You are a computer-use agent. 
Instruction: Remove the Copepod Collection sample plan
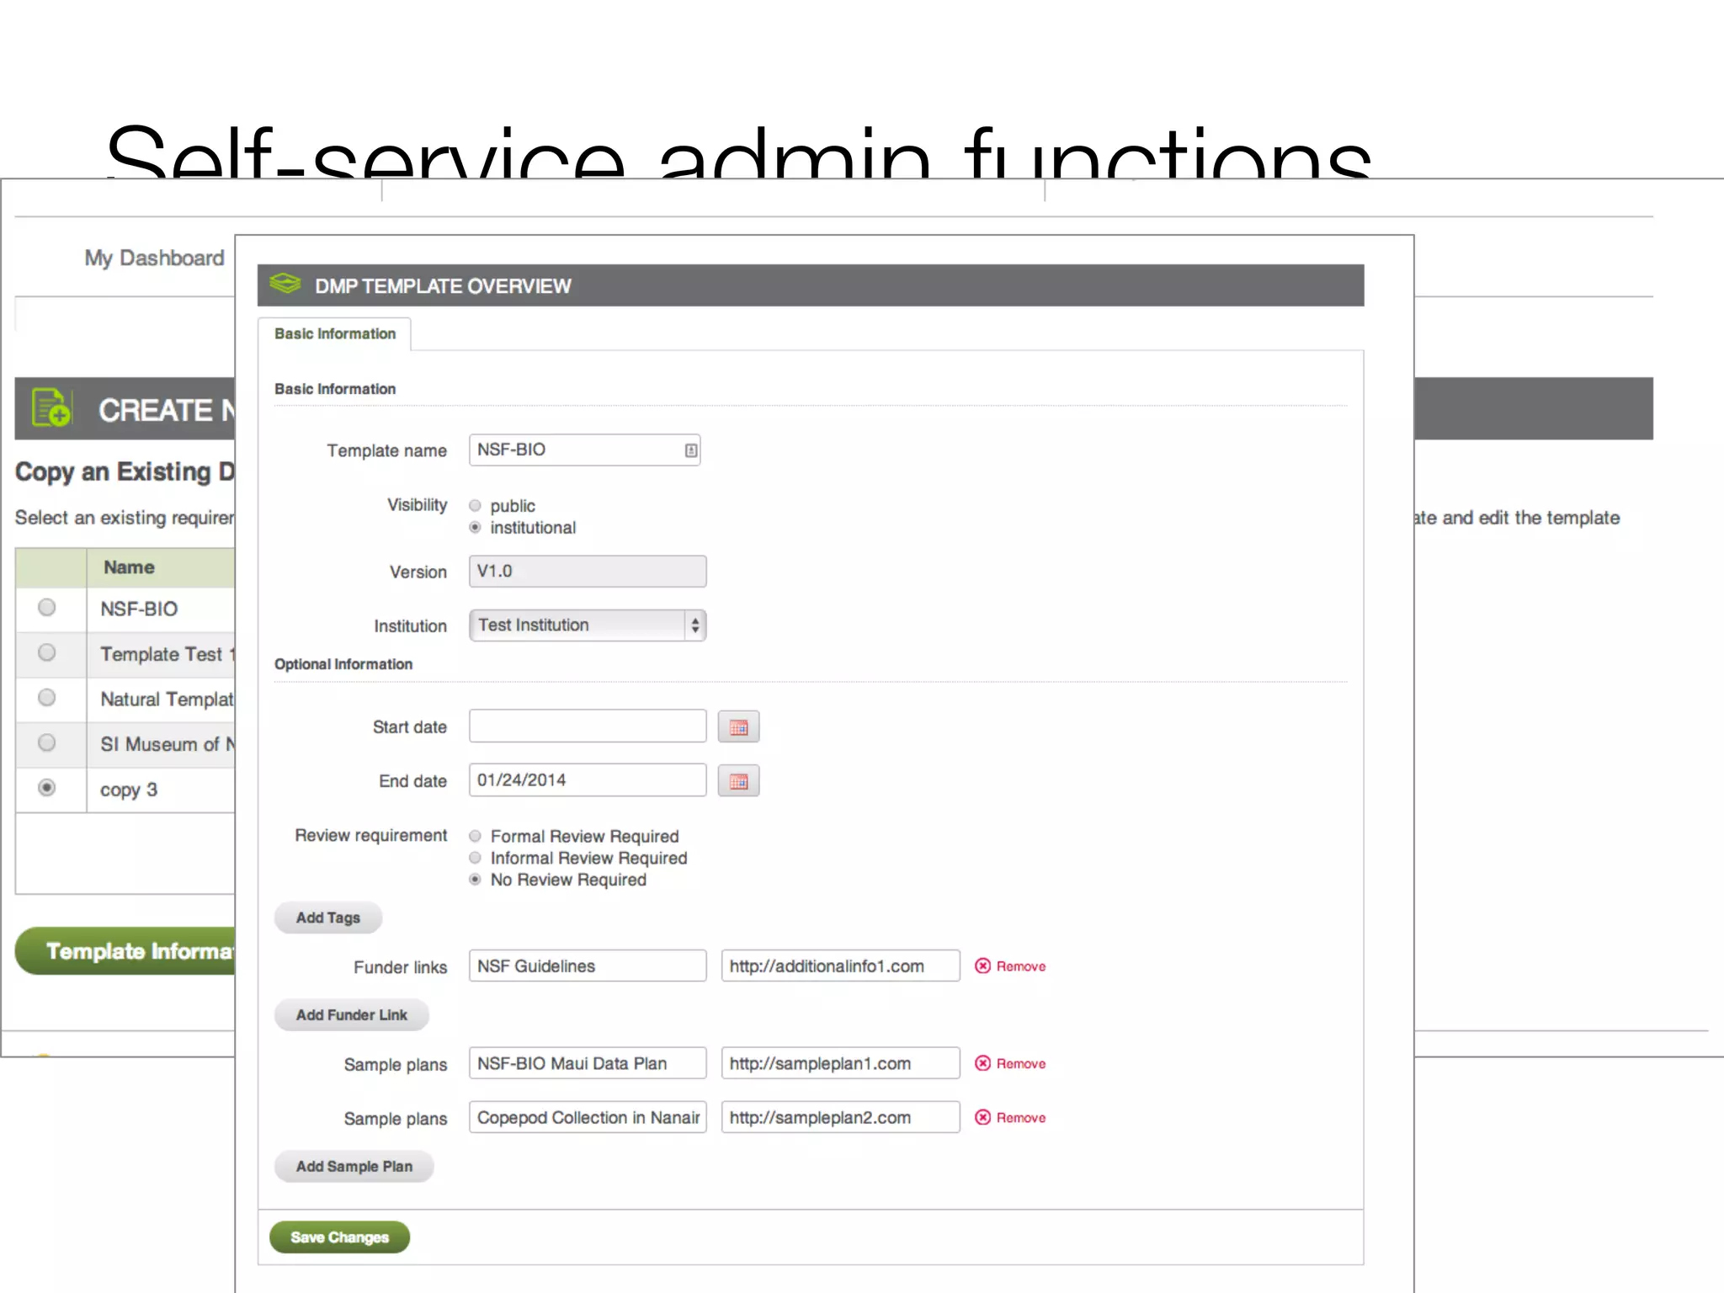(1010, 1118)
